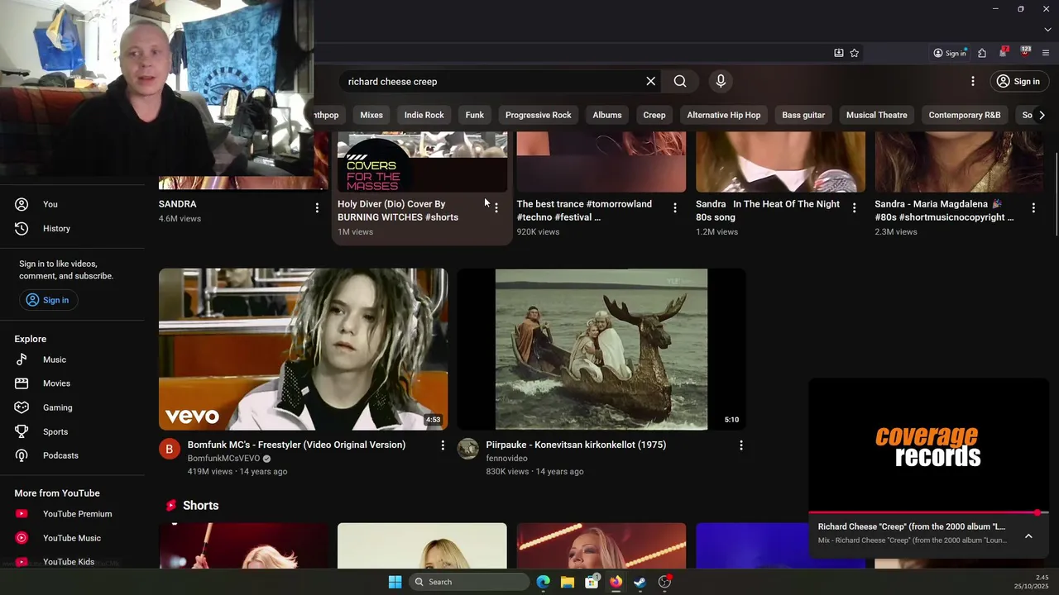This screenshot has height=595, width=1059.
Task: Open browser tab list dropdown arrow
Action: [x=1047, y=30]
